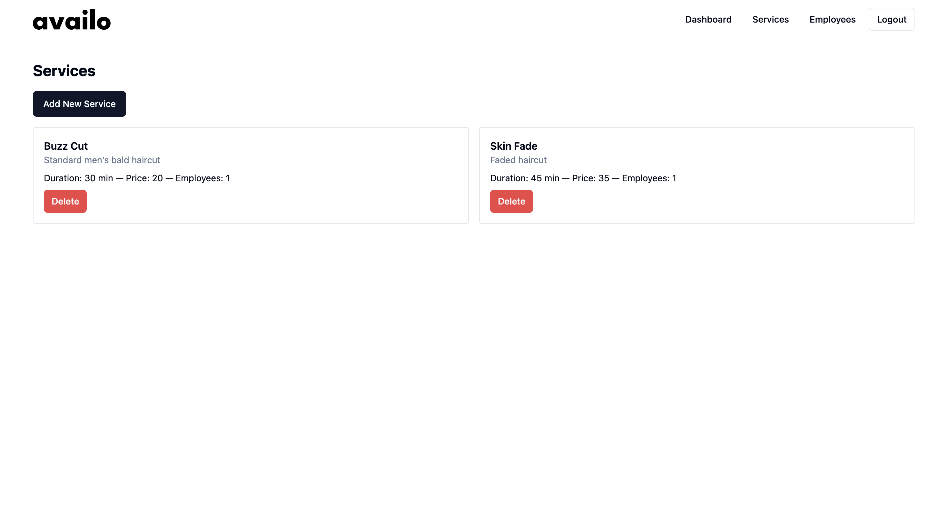The width and height of the screenshot is (948, 529).
Task: Click 'Price: 35' on Skin Fade card
Action: (x=590, y=178)
